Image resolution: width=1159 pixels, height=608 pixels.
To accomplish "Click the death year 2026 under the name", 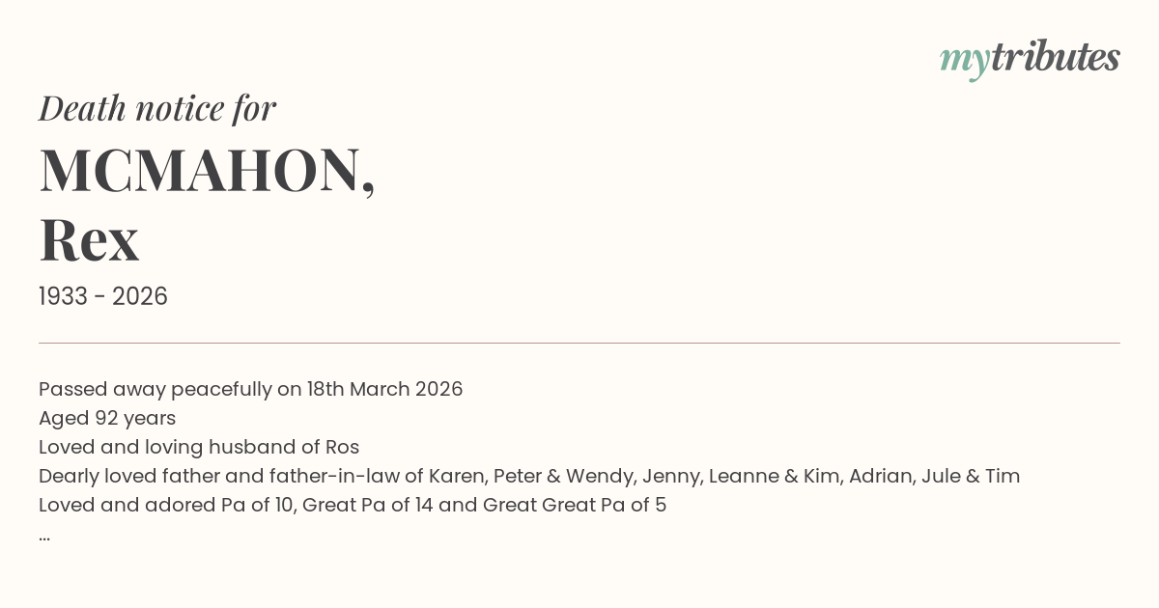I will pyautogui.click(x=140, y=296).
